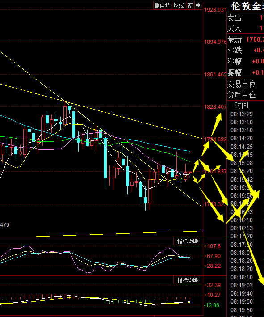264x317 pixels.
Task: Click the 1828.407 price axis label
Action: (215, 107)
